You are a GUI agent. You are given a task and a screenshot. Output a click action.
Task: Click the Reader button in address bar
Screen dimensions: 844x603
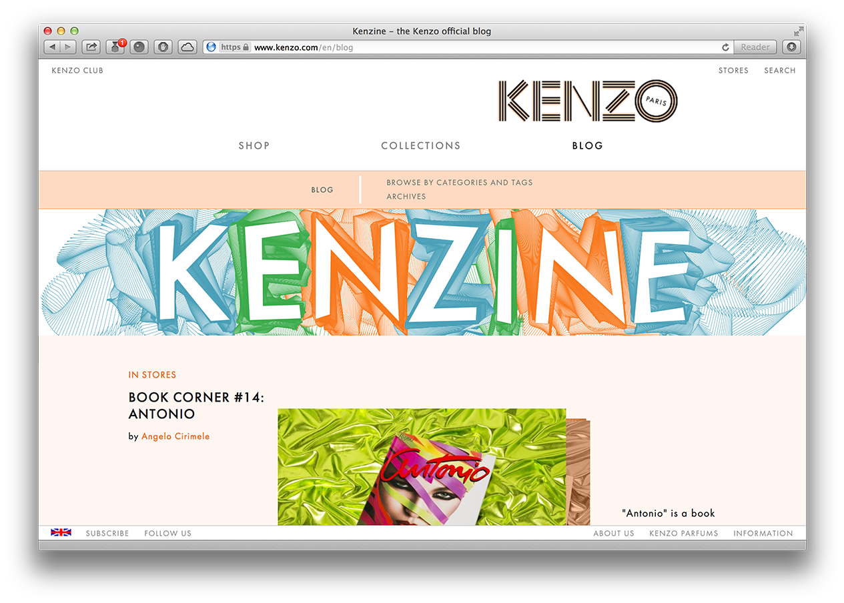(755, 47)
